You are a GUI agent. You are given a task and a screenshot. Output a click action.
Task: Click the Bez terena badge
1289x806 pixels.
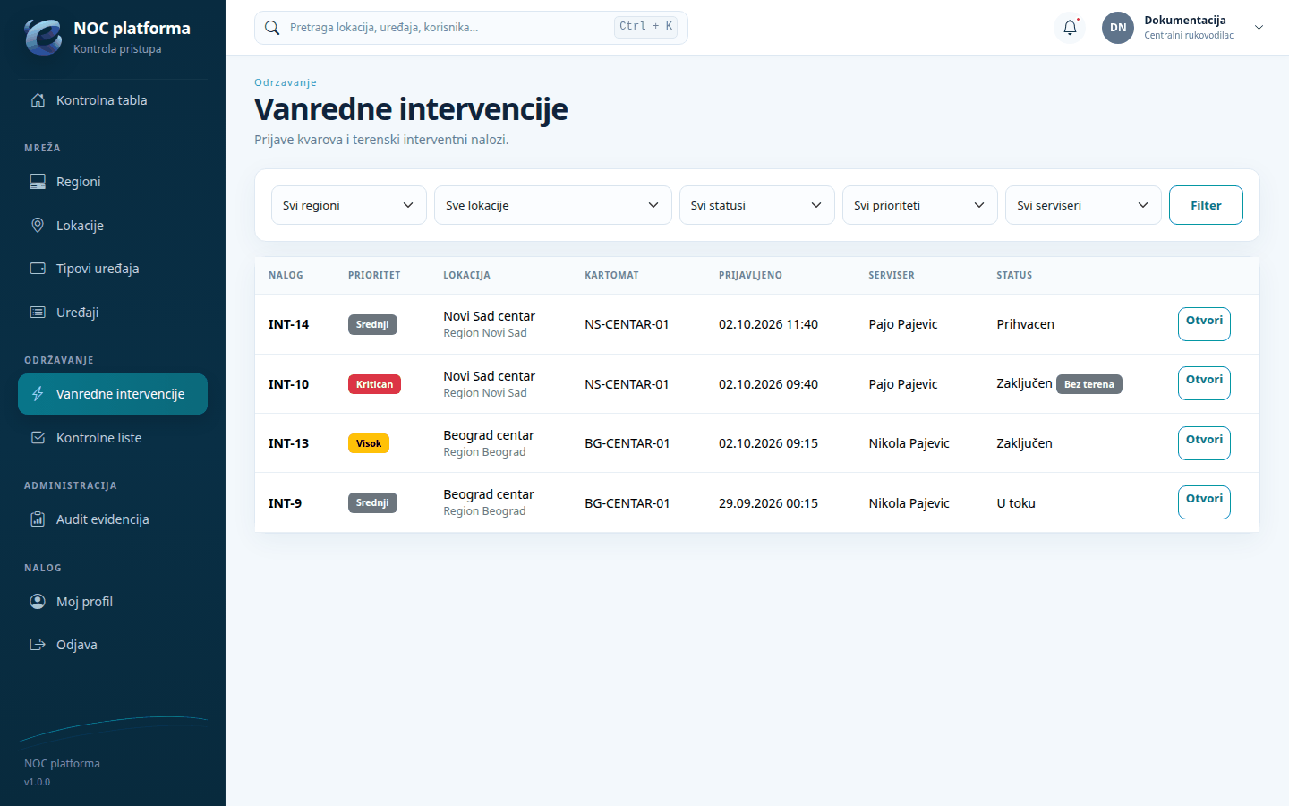click(1089, 384)
